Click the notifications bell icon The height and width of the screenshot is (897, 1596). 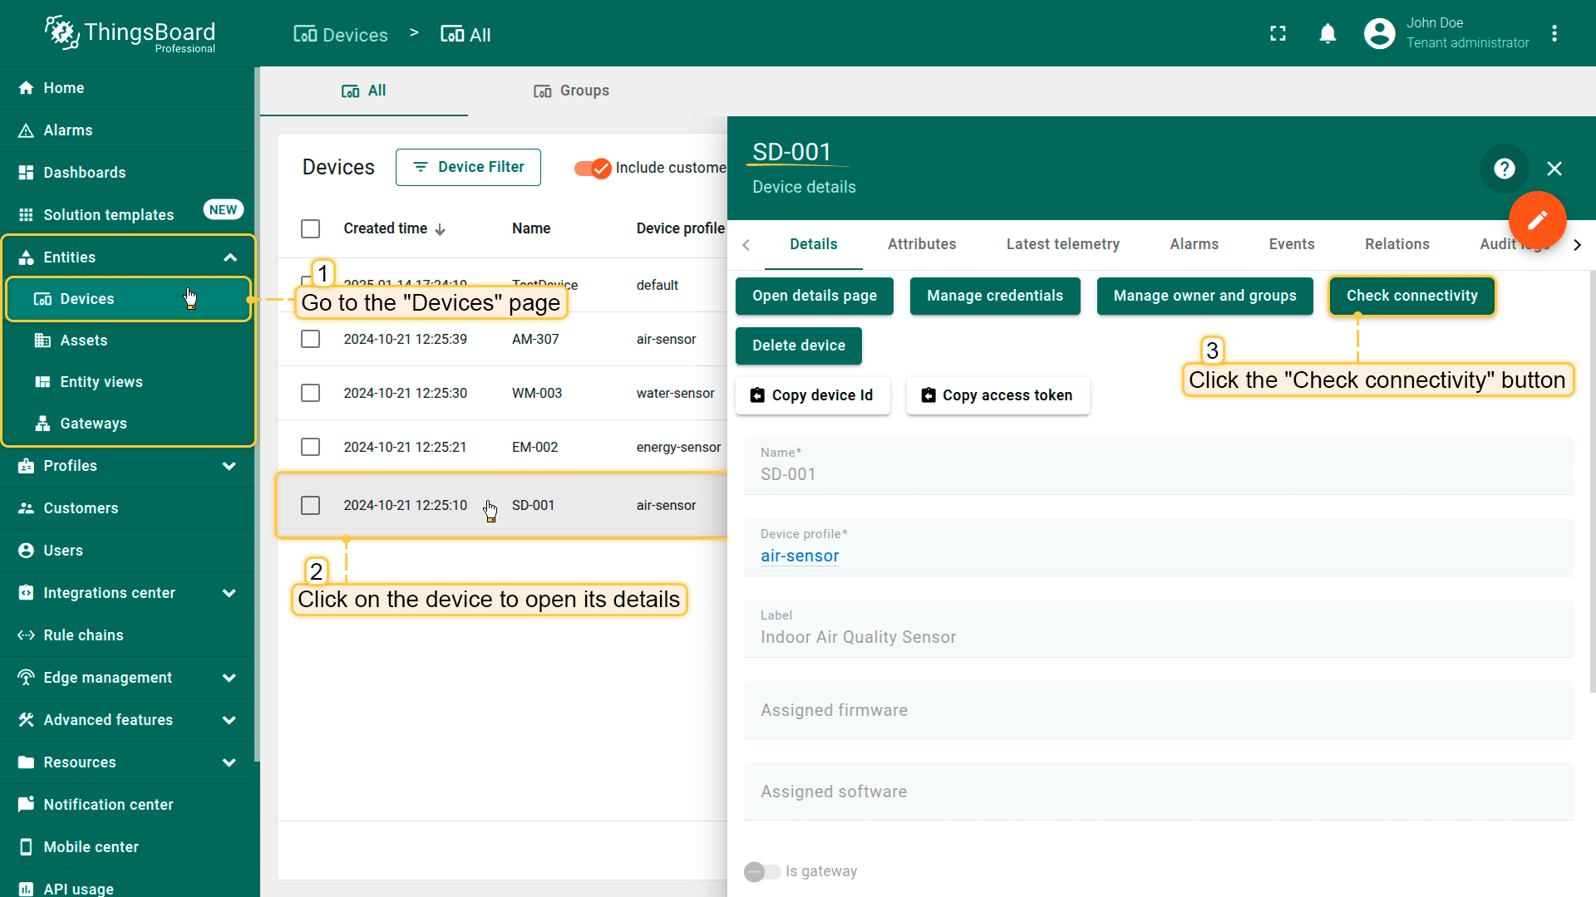pyautogui.click(x=1328, y=34)
